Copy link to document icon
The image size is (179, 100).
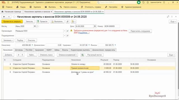coord(168,17)
